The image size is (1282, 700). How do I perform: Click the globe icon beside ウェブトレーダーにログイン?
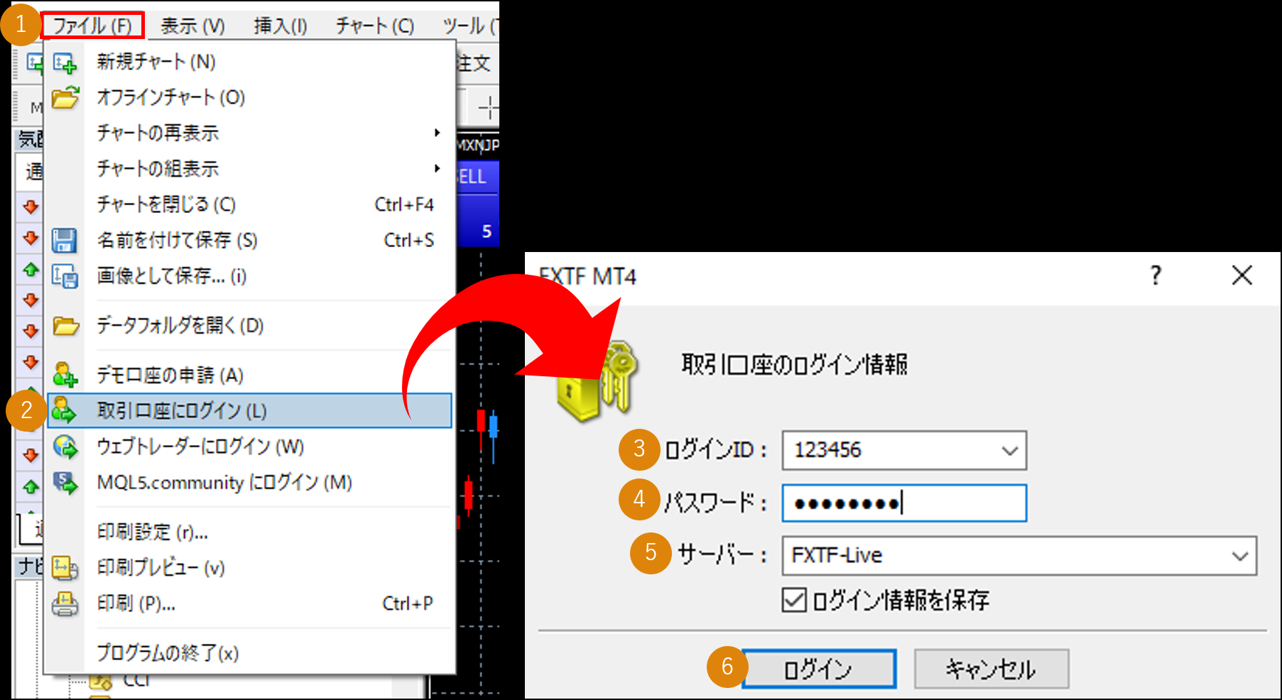[65, 447]
